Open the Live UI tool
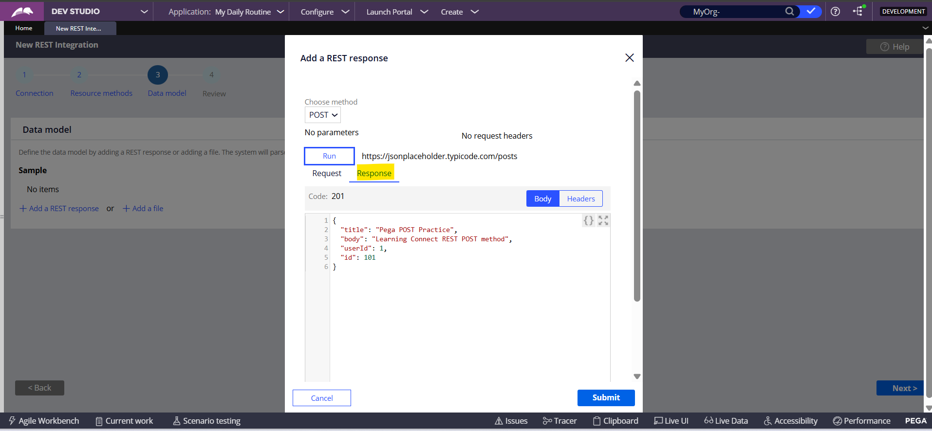The height and width of the screenshot is (431, 932). tap(671, 421)
